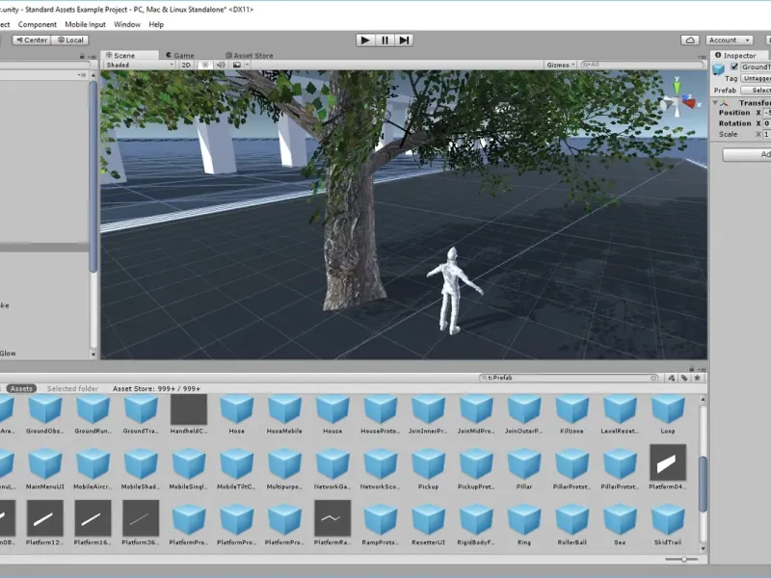
Task: Click the Step frame button
Action: point(405,39)
